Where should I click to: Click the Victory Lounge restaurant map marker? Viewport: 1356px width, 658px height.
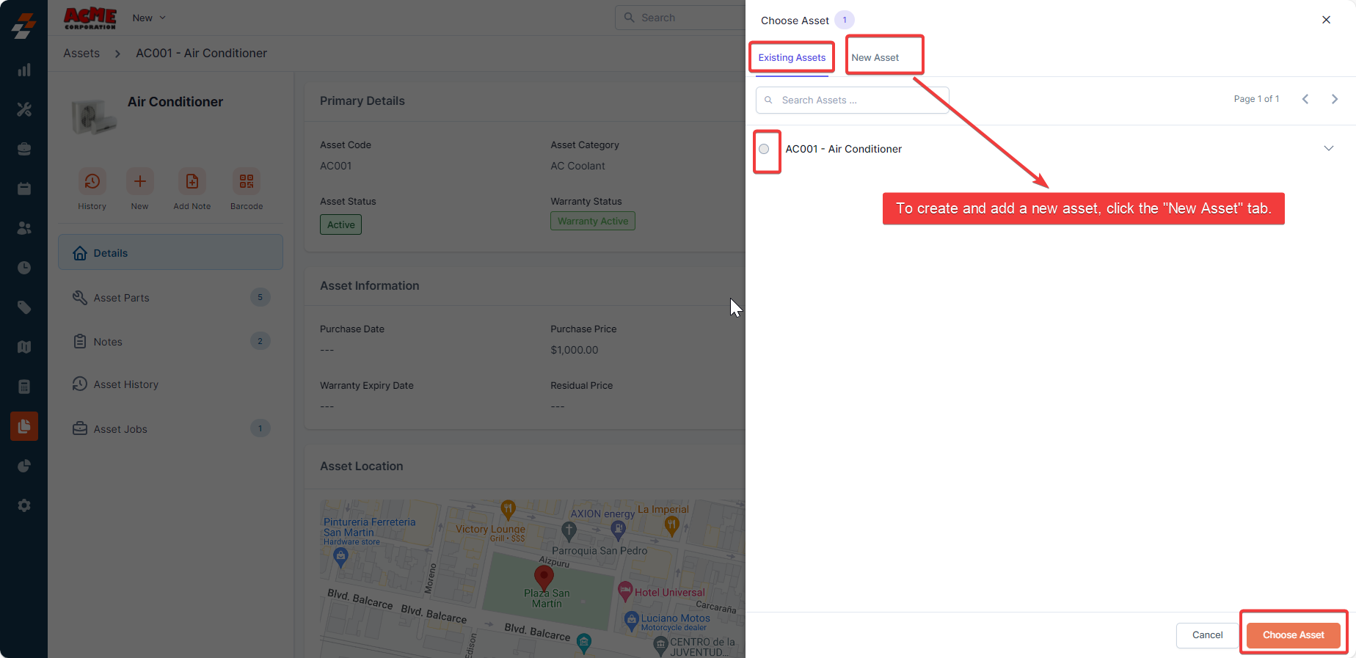508,508
